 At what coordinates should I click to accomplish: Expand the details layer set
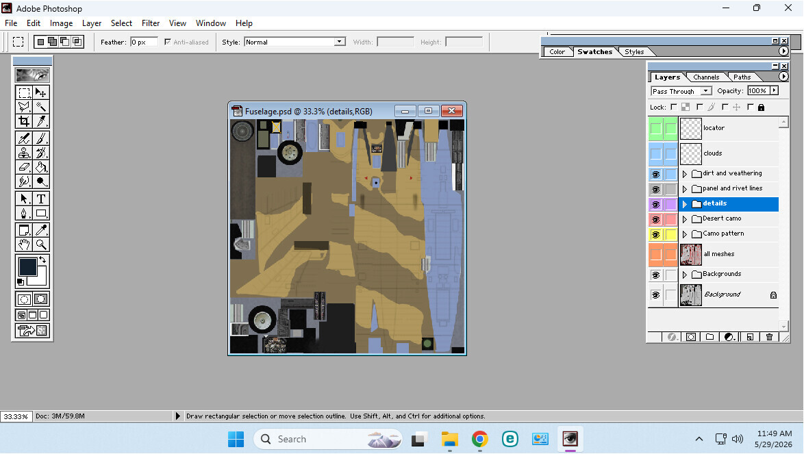click(685, 204)
